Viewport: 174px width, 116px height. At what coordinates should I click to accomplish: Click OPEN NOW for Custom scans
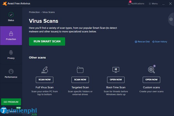click(151, 80)
